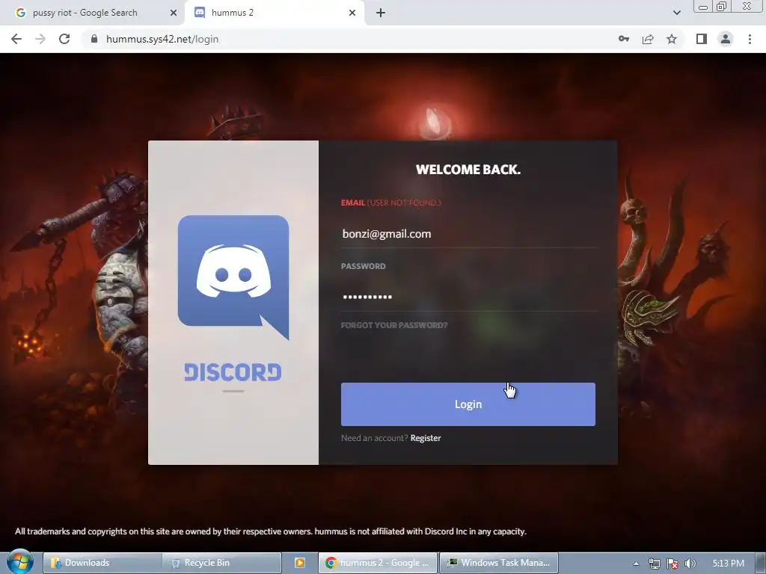Close the Google Search tab

174,13
